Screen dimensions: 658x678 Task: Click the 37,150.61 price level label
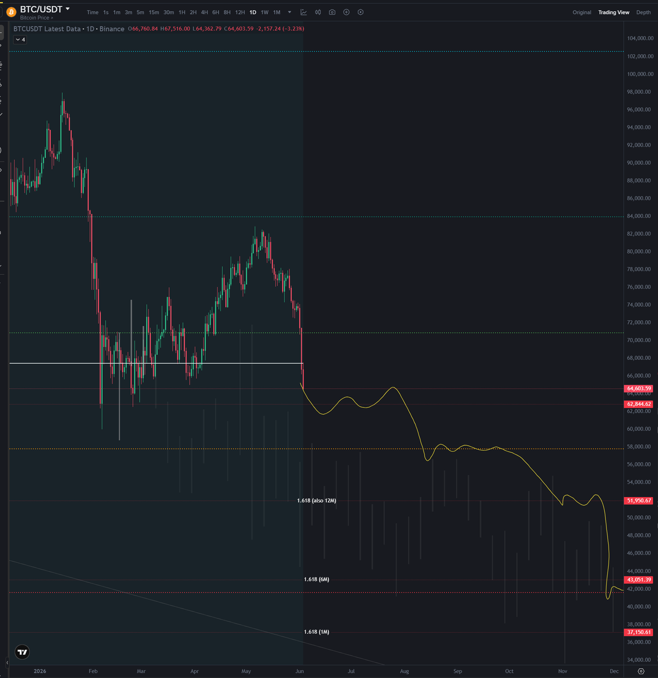639,632
